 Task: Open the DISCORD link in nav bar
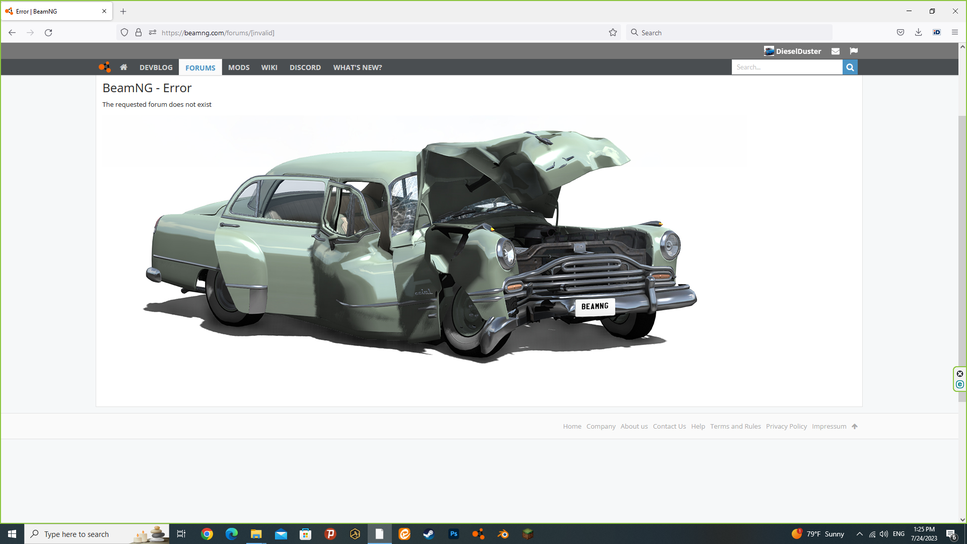(305, 67)
